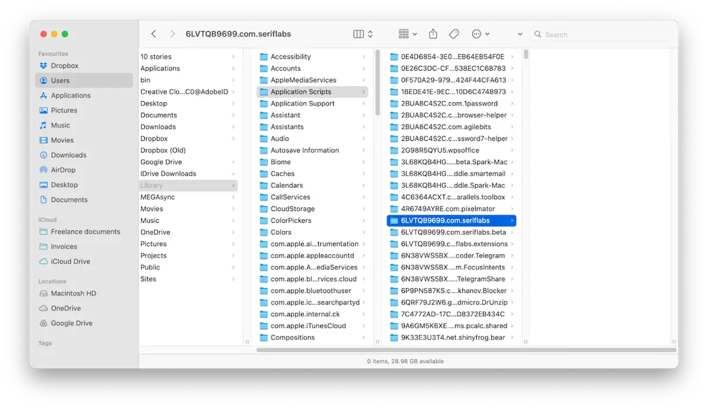Select the 6LVTQB9699.com.seriflabs.beta folder
This screenshot has width=708, height=408.
(452, 232)
